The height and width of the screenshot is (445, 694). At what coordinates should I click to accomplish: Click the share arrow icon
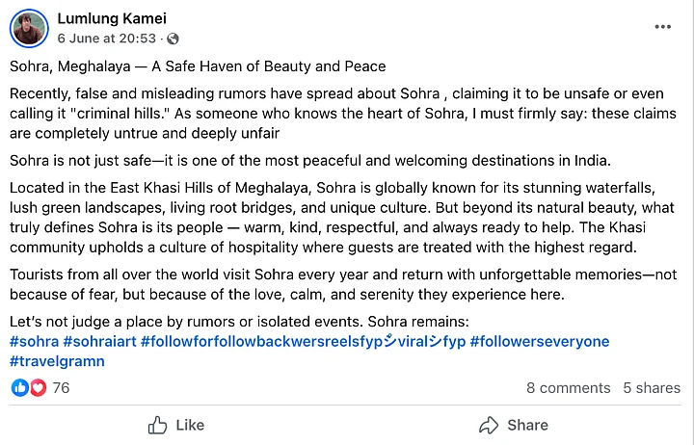point(489,425)
